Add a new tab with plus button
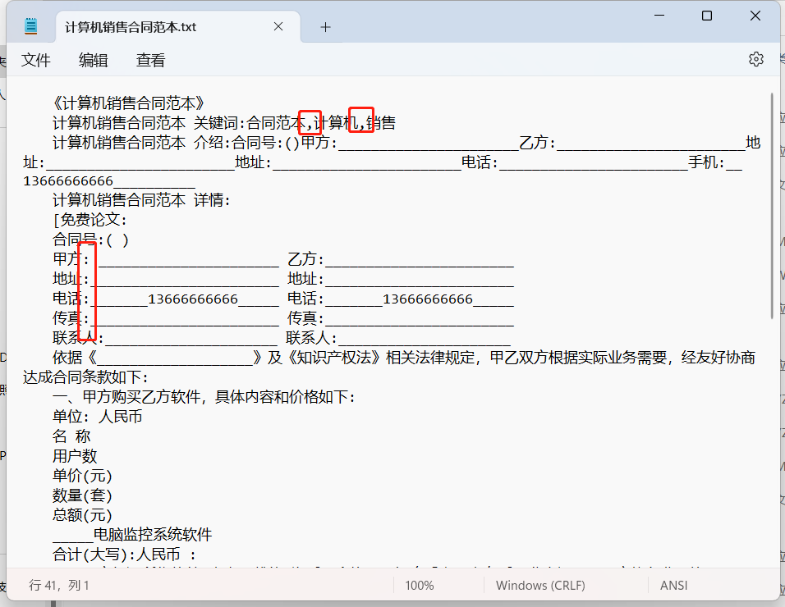Image resolution: width=785 pixels, height=607 pixels. click(x=325, y=27)
